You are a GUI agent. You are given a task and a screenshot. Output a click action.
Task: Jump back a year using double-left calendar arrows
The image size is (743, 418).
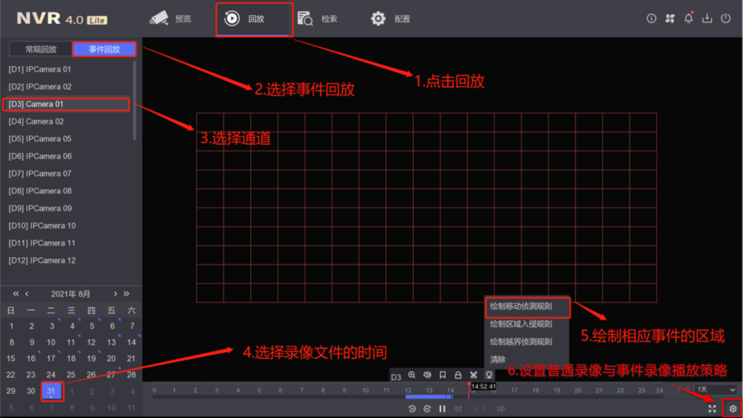point(14,294)
